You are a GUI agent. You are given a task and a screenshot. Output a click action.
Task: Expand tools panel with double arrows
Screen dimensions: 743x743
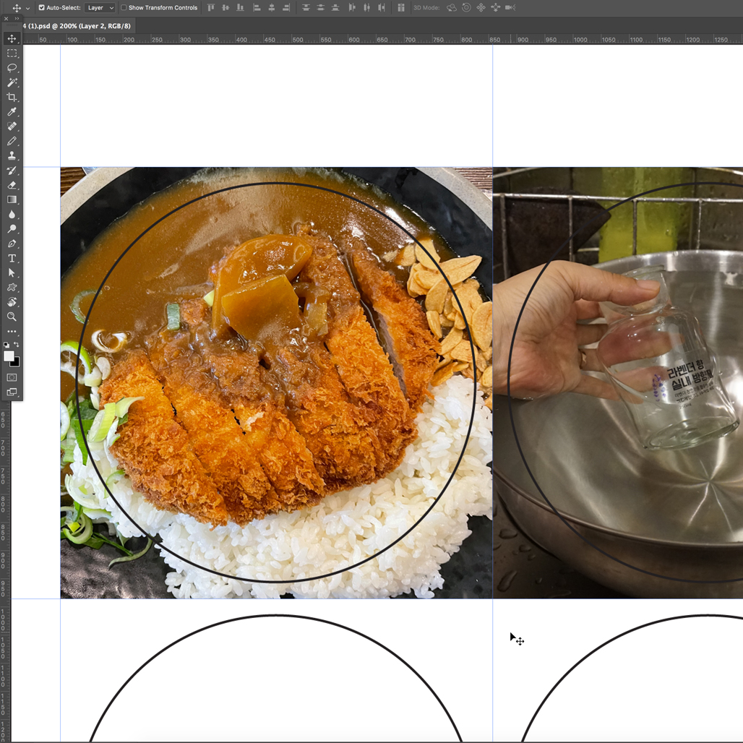click(17, 19)
